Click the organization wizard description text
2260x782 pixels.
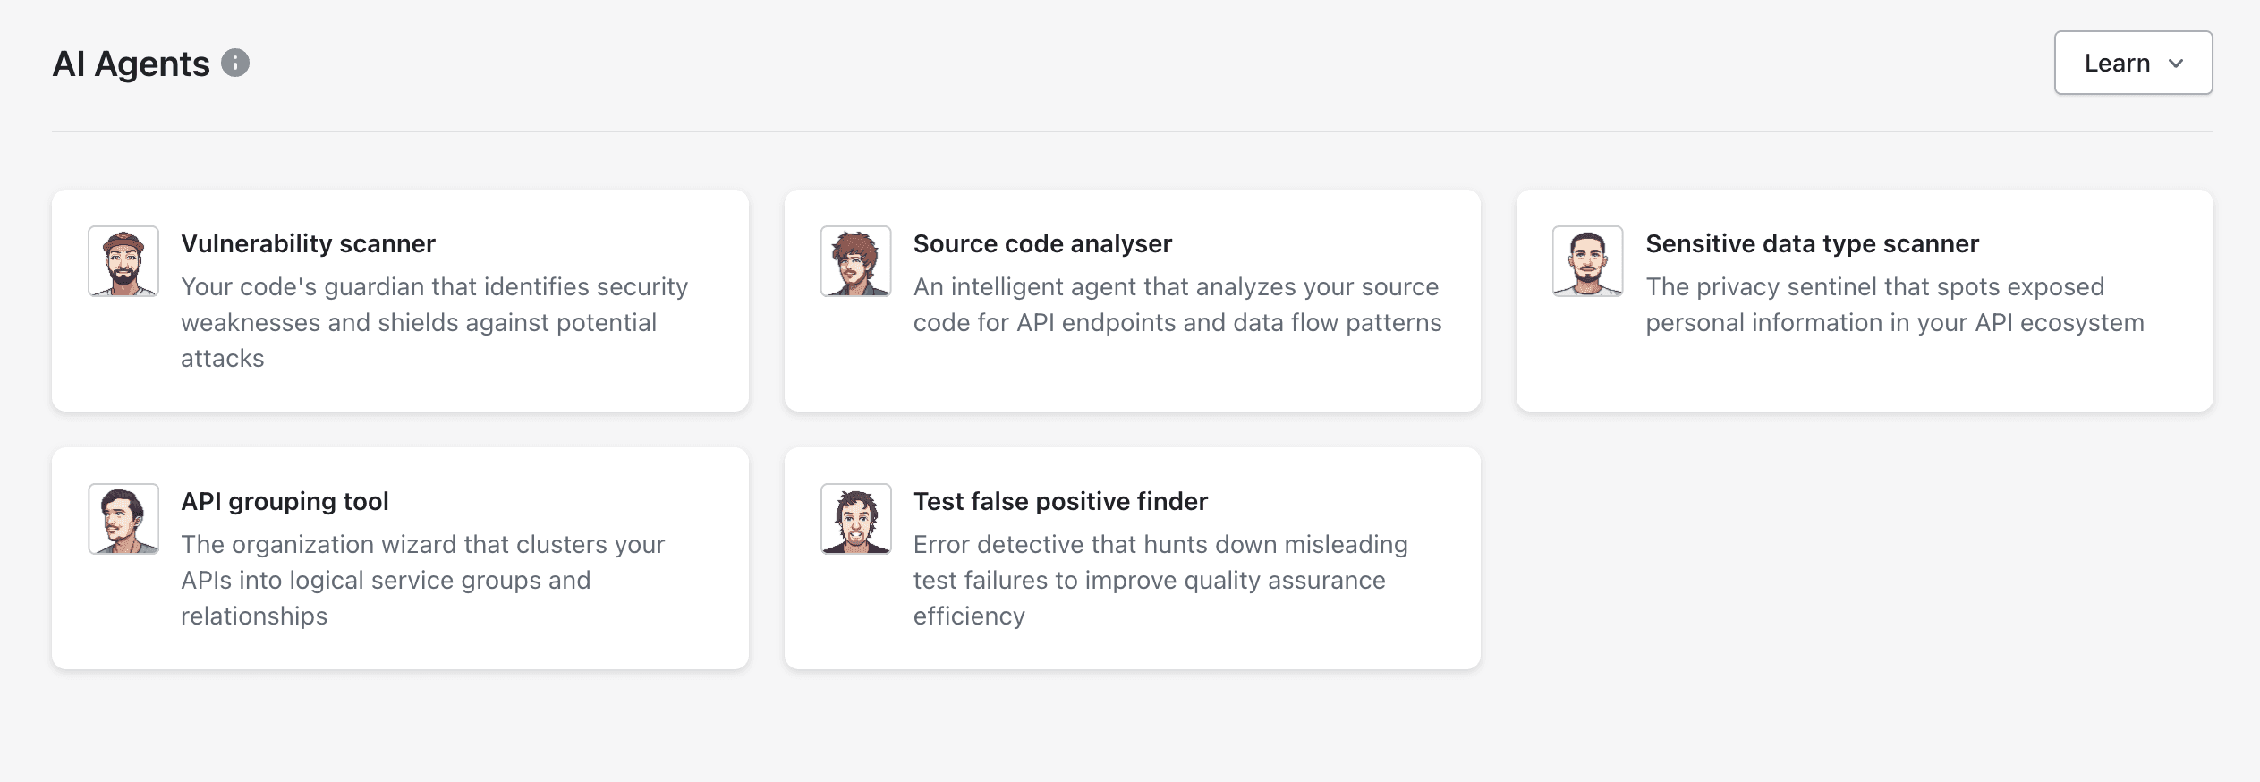click(423, 580)
